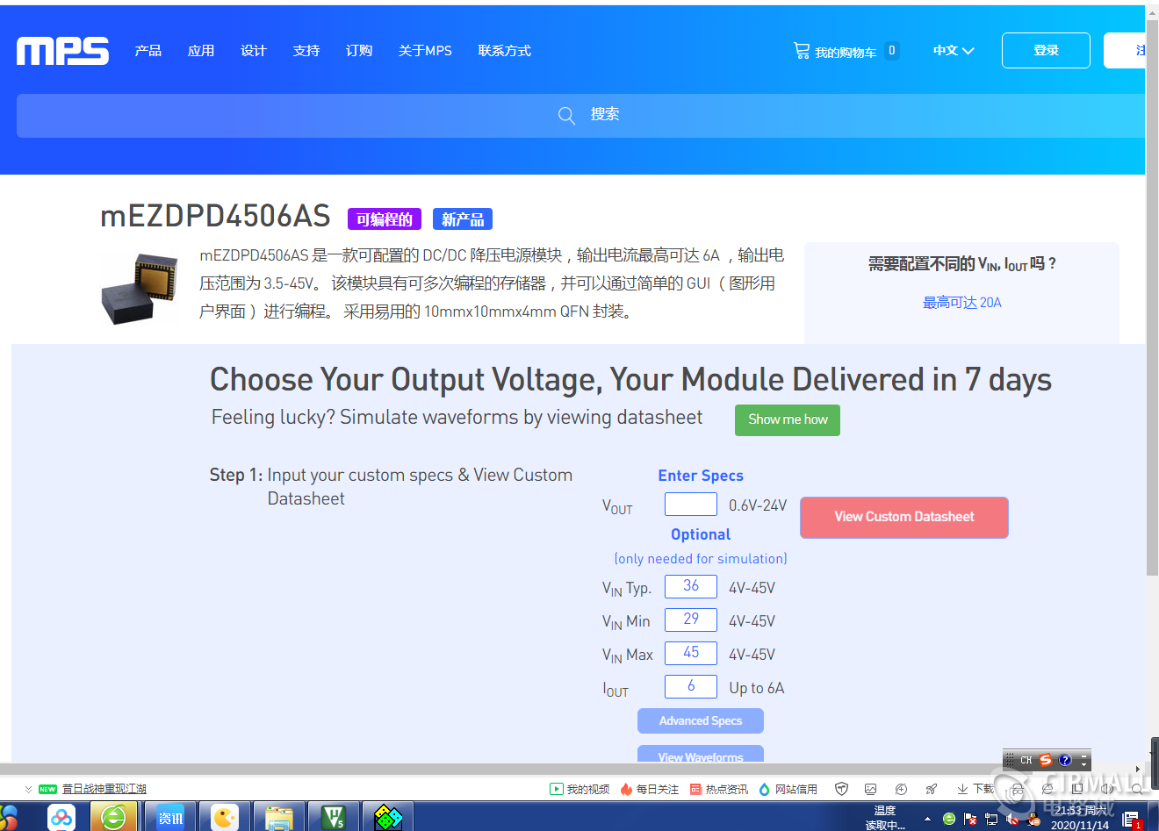
Task: Click the picture icon in status bar
Action: [870, 789]
